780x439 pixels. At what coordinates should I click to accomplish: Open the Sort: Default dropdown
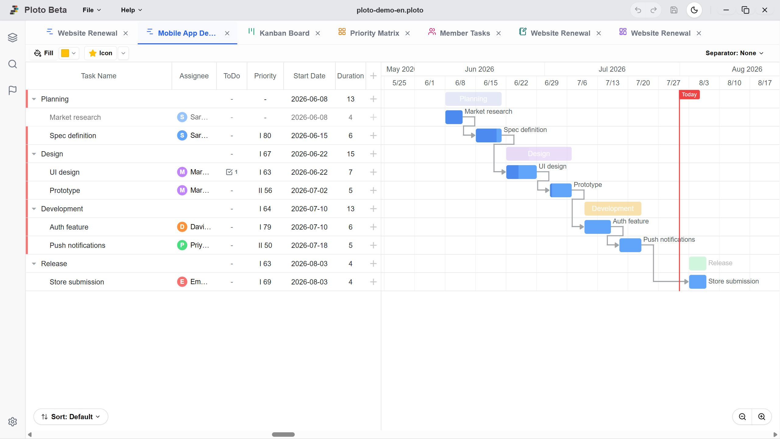pyautogui.click(x=71, y=417)
